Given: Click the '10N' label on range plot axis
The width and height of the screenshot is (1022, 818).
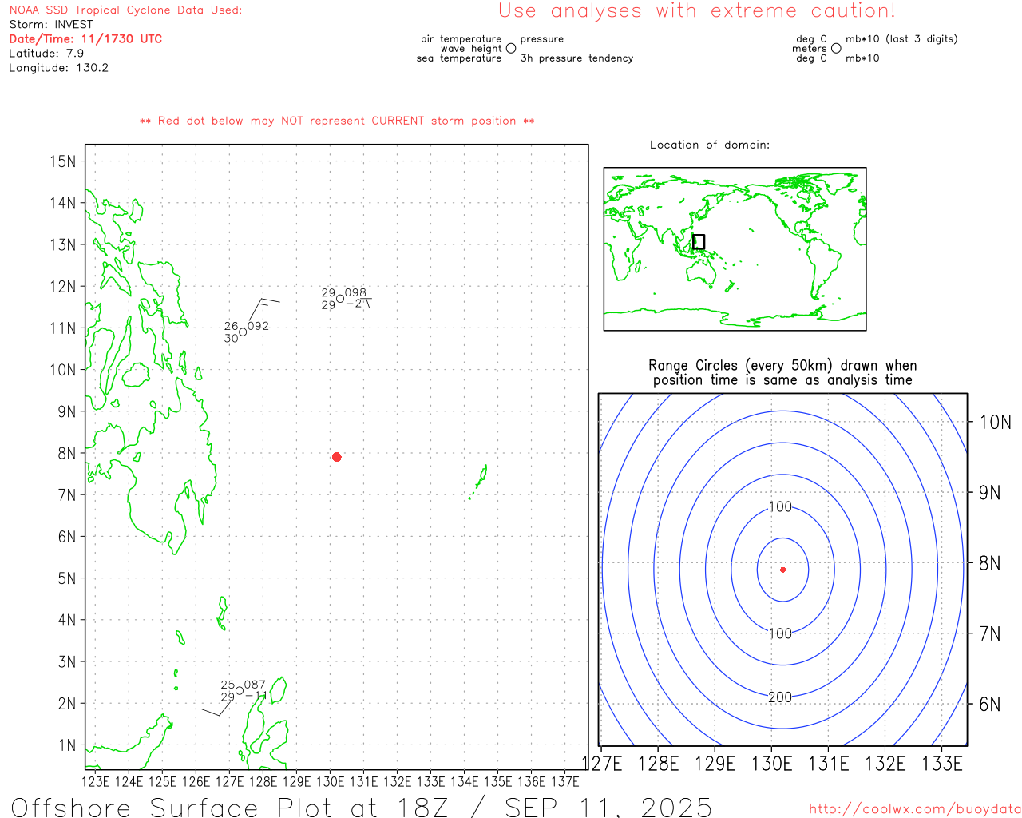Looking at the screenshot, I should tap(995, 423).
